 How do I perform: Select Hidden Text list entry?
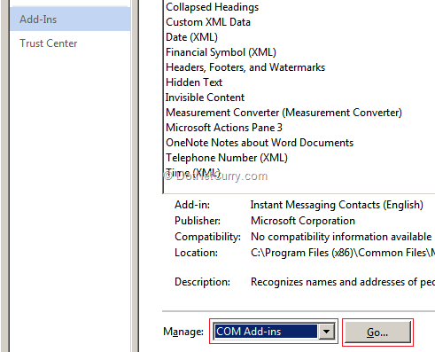pos(194,82)
